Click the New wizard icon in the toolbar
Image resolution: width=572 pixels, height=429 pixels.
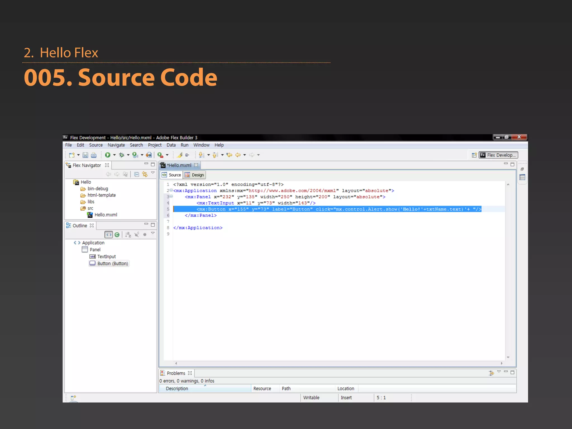coord(72,155)
